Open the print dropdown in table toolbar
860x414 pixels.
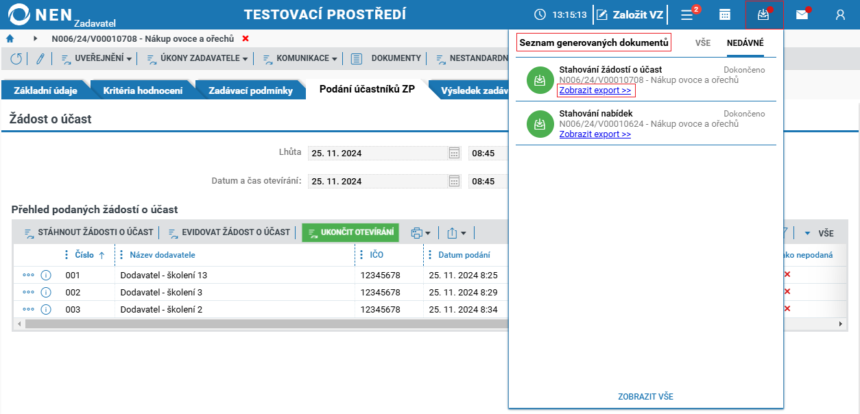pos(420,233)
